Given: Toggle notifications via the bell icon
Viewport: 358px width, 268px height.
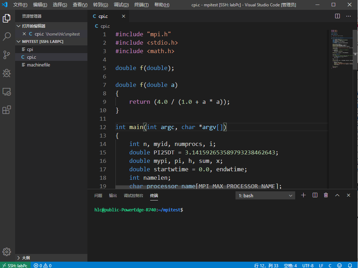Looking at the screenshot, I should tap(350, 266).
